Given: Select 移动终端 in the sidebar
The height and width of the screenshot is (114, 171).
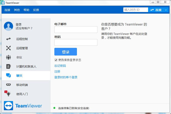Looking at the screenshot, I should click(x=26, y=85).
